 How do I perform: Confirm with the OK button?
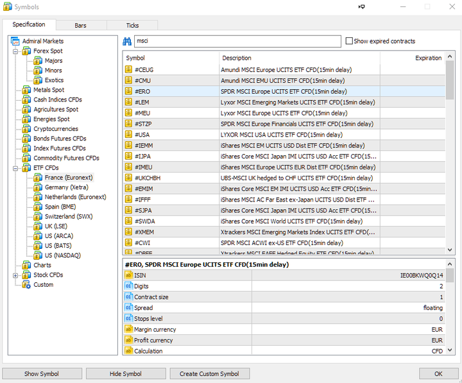(438, 373)
